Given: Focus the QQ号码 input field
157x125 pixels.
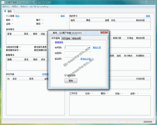Looking at the screenshot, I should [x=78, y=48].
